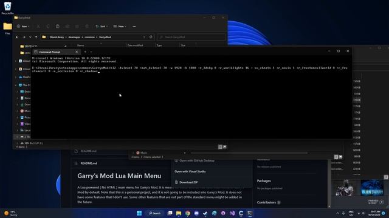This screenshot has width=389, height=218.
Task: Select SEN BACKUP drive in navigation pane
Action: [32, 143]
